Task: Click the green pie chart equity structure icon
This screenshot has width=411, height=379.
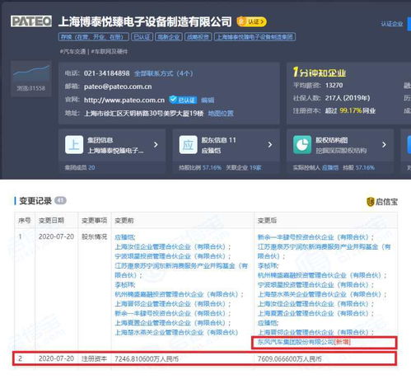Action: [302, 144]
